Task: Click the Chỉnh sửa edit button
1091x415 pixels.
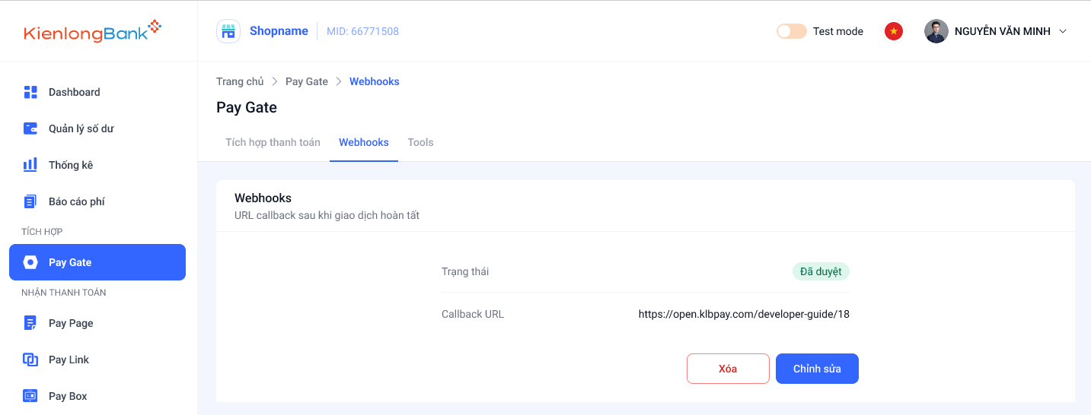Action: coord(817,369)
